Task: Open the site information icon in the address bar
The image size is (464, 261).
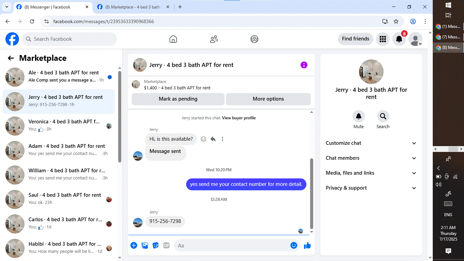Action: (47, 21)
